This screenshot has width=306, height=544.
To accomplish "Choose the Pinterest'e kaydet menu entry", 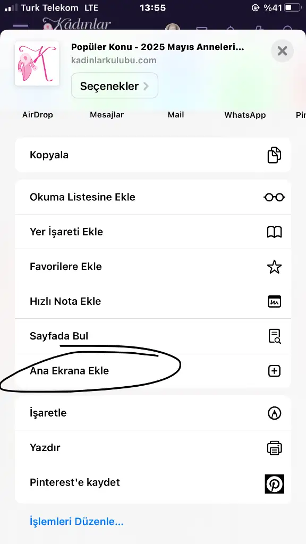I will pyautogui.click(x=152, y=482).
